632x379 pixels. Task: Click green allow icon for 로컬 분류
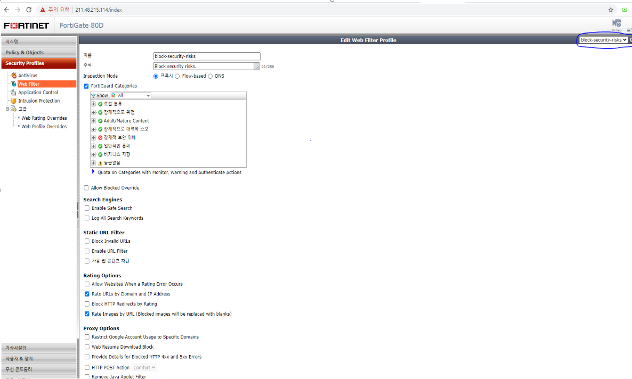[x=100, y=104]
